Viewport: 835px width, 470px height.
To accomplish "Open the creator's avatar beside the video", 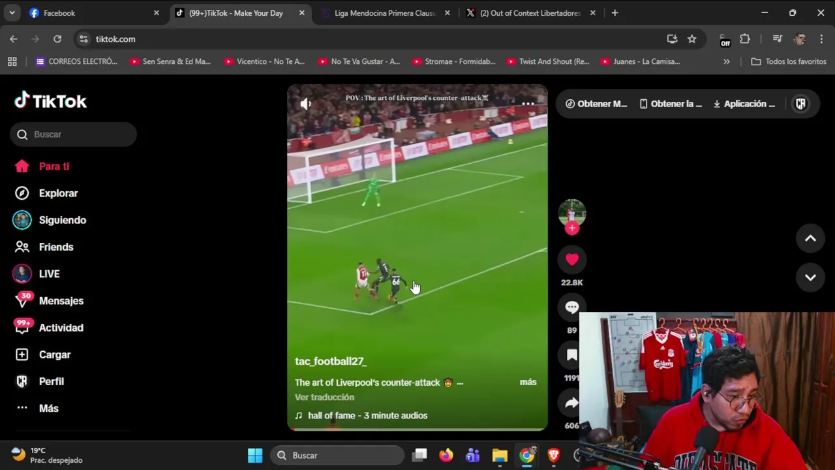I will coord(572,213).
